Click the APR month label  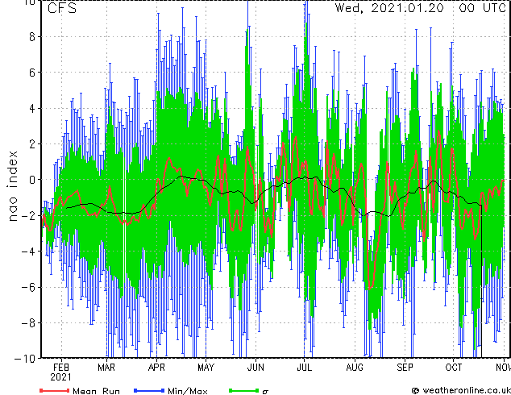(x=156, y=368)
